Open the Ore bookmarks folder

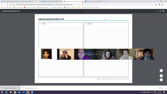(89, 7)
